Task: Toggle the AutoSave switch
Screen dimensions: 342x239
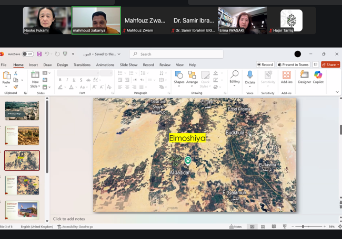Action: [27, 54]
